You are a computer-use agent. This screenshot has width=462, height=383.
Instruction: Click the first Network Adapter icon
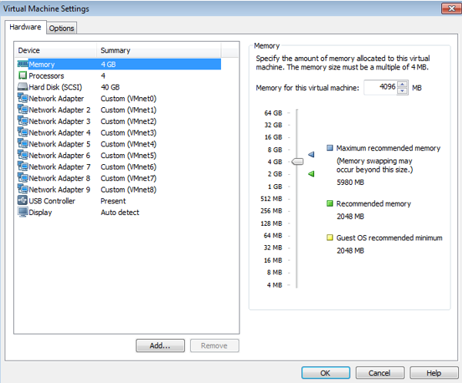tap(22, 99)
